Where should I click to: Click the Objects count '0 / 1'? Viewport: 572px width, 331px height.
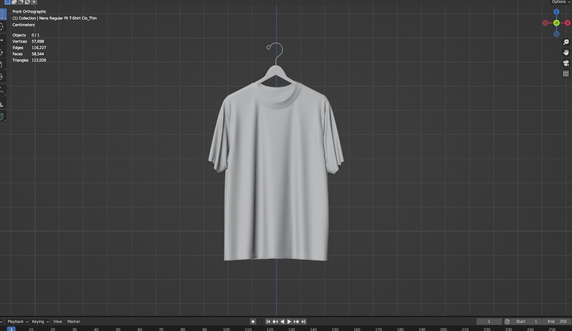point(36,35)
